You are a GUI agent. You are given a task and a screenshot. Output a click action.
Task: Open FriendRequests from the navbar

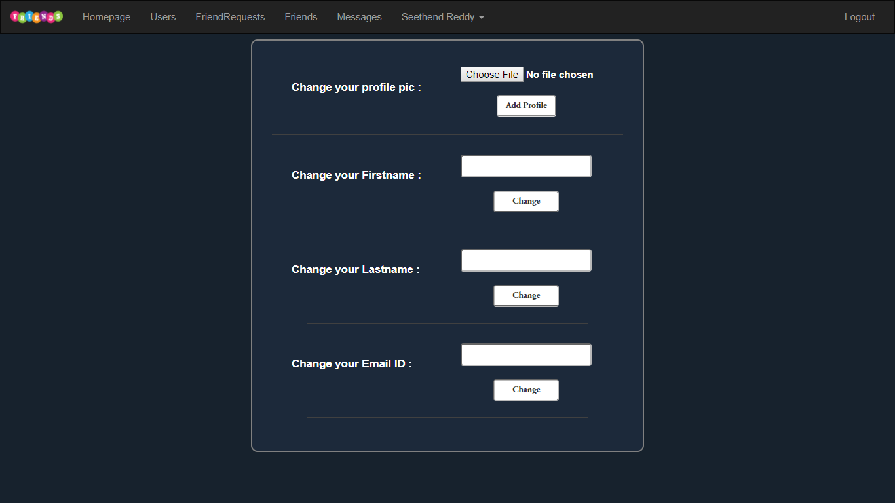[230, 17]
